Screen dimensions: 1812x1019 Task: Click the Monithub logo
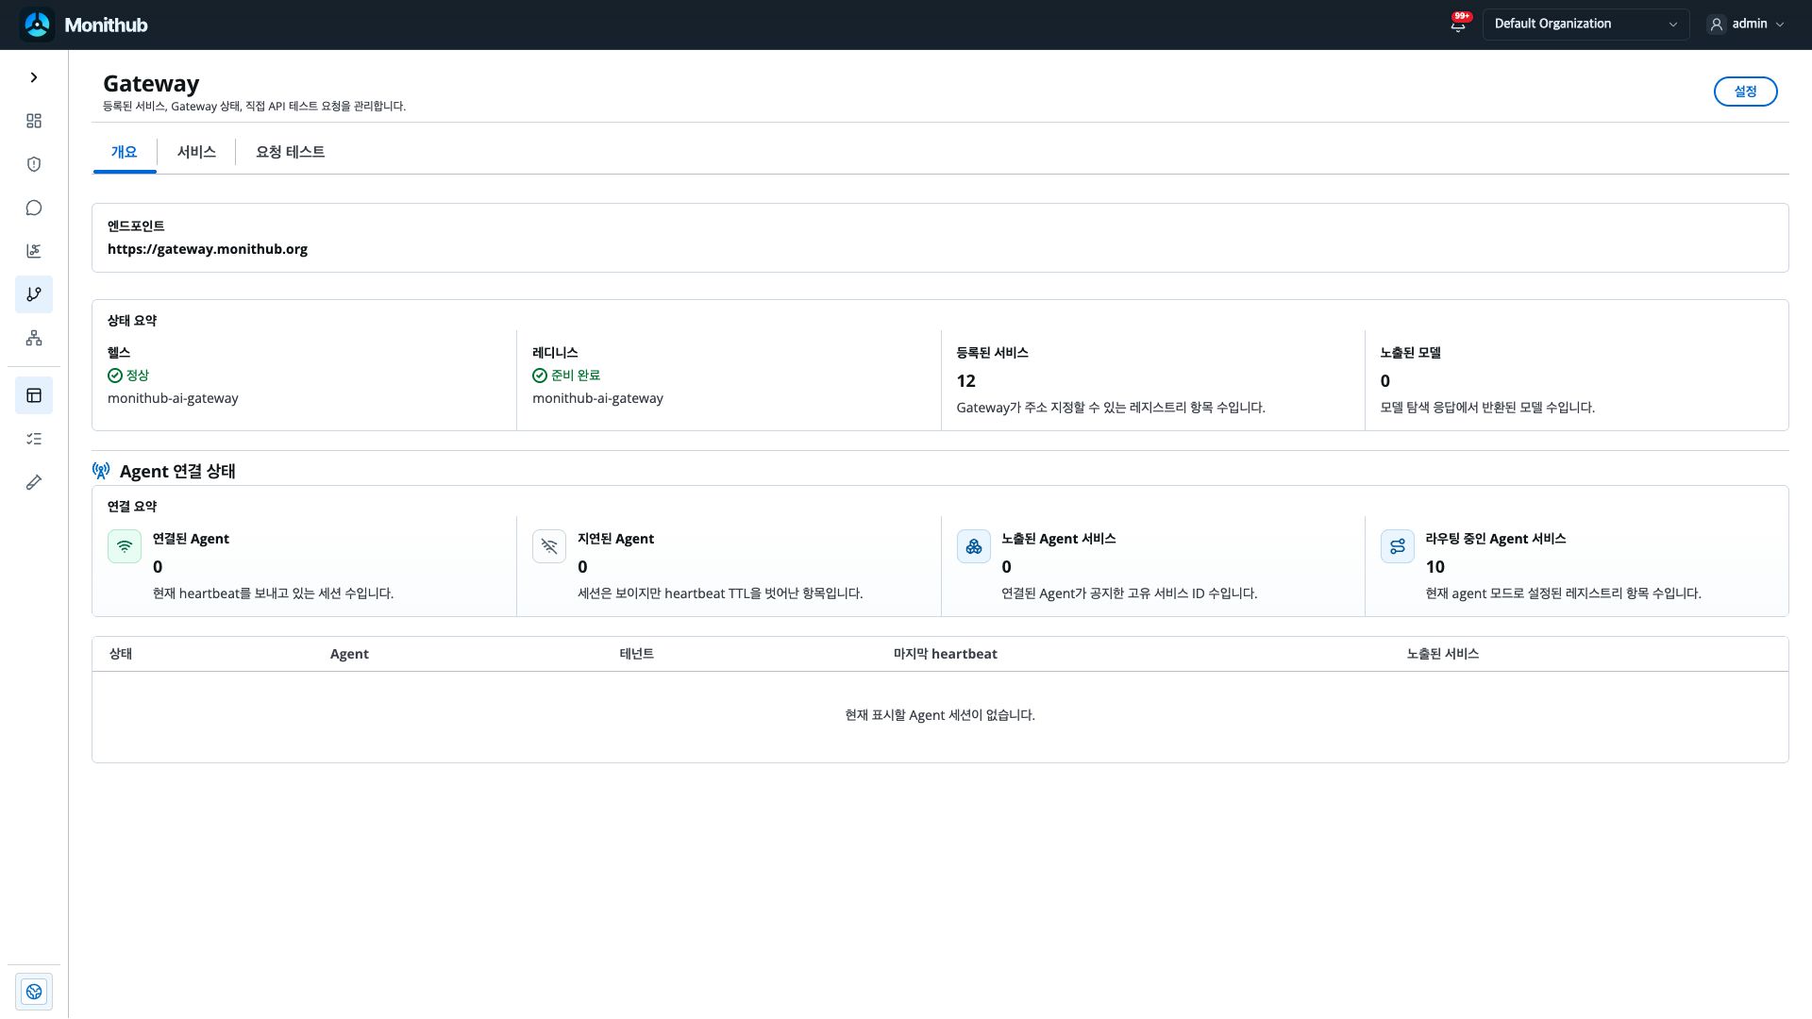point(84,25)
